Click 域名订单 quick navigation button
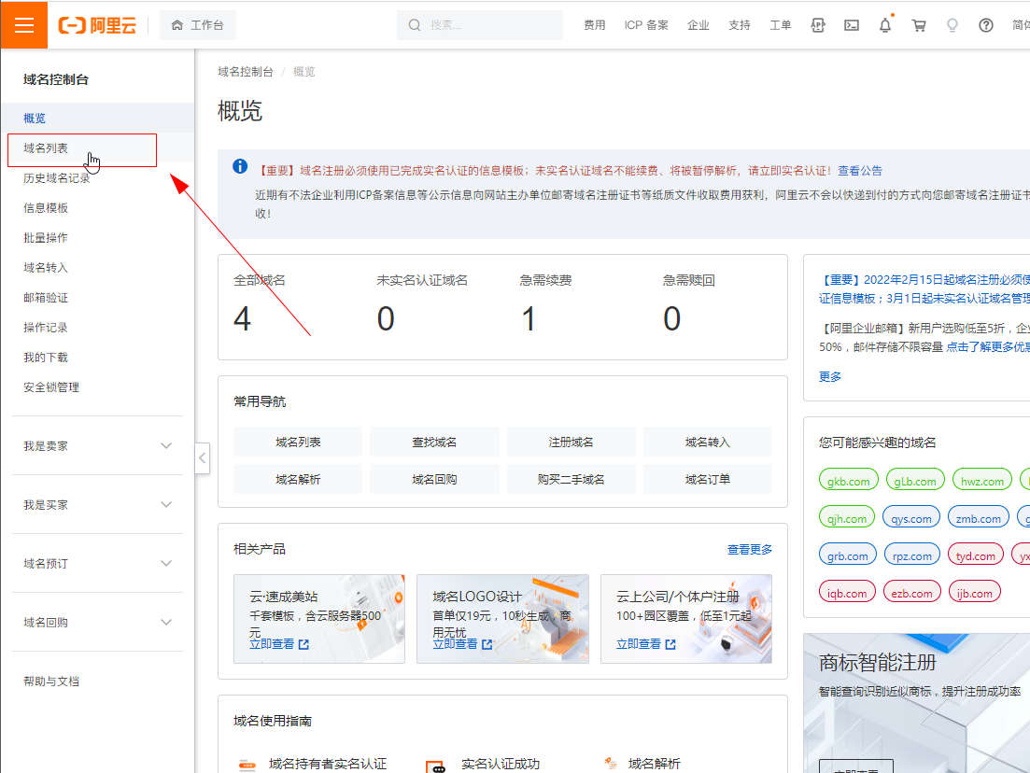The width and height of the screenshot is (1030, 773). tap(708, 480)
